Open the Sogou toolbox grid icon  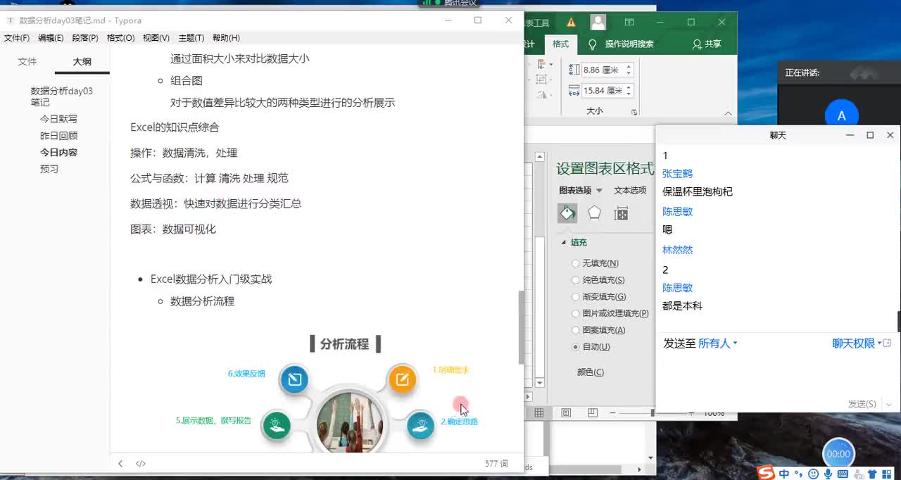[x=888, y=474]
